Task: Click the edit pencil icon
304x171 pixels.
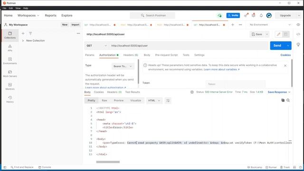Action: (x=279, y=34)
